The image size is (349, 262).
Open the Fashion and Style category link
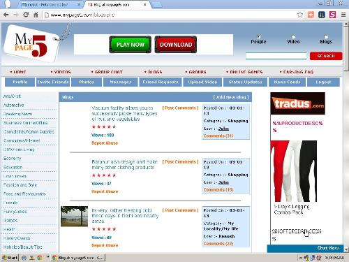click(20, 185)
